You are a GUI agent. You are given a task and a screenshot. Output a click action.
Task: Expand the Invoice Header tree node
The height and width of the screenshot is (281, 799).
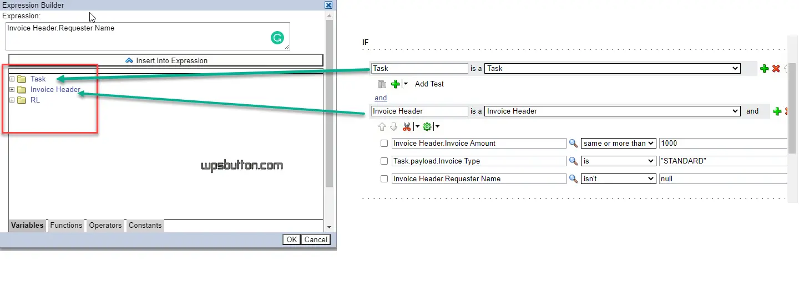[x=12, y=90]
